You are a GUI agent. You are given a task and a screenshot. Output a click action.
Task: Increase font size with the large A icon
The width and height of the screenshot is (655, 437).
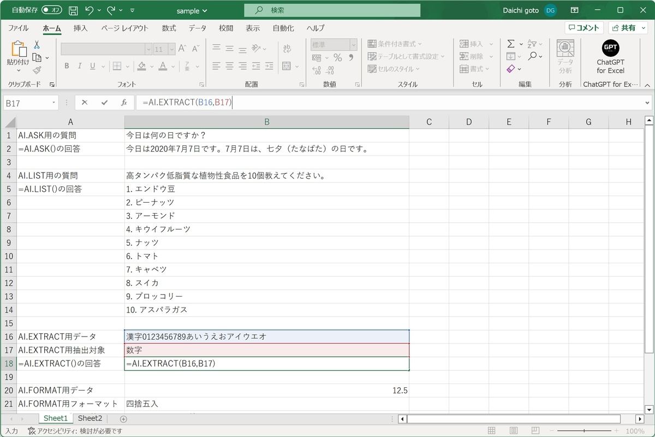pyautogui.click(x=183, y=49)
